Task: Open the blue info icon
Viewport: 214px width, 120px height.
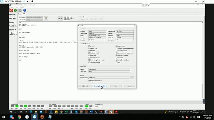Action: [x=25, y=10]
